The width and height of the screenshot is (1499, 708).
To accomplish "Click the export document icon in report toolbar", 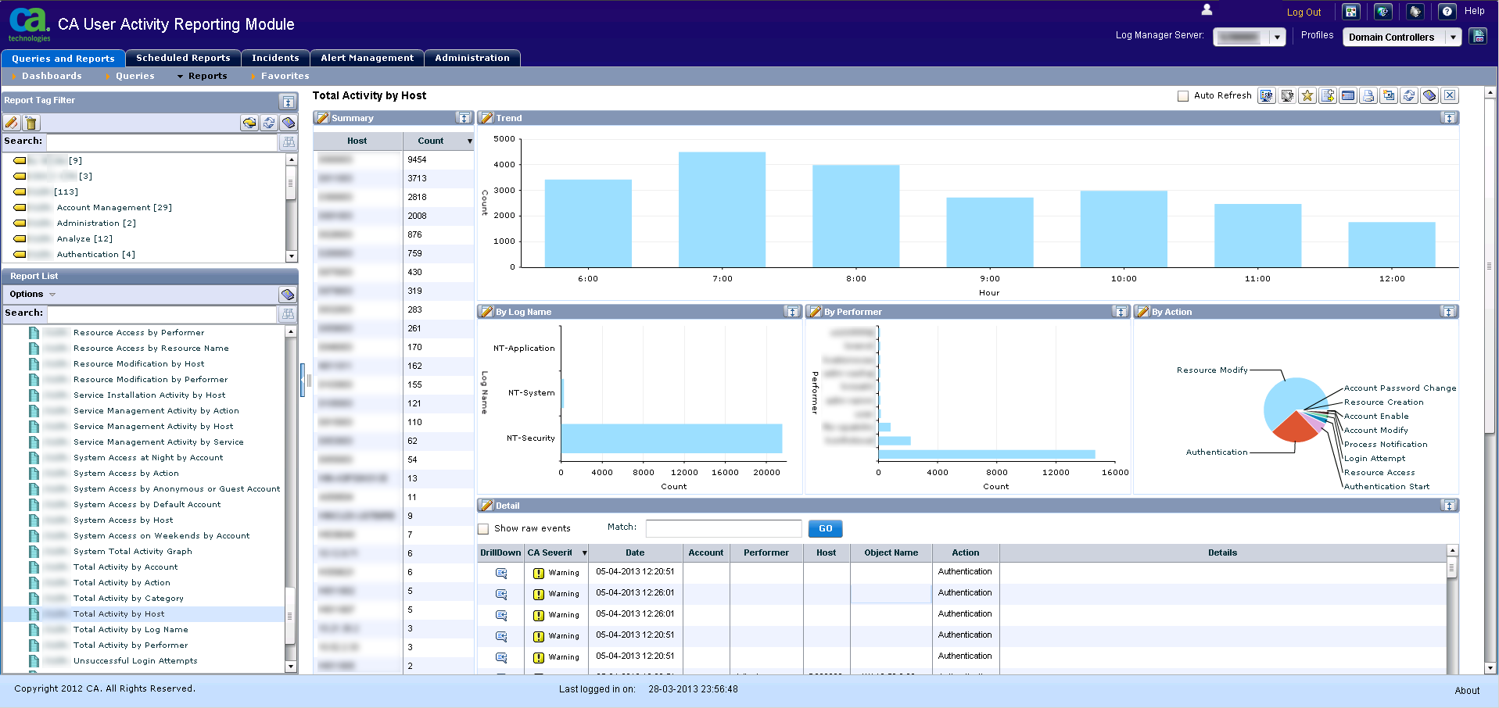I will point(1328,95).
